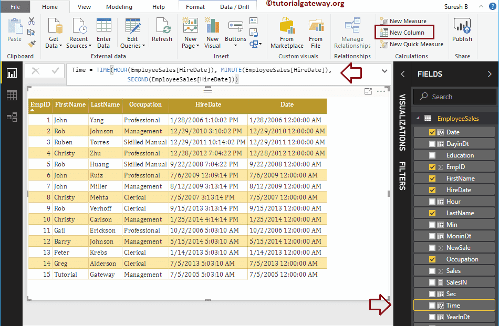Switch to the Modeling ribbon tab
This screenshot has width=499, height=326.
click(119, 7)
